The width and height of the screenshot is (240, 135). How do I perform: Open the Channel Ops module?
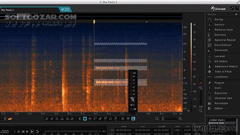click(x=223, y=98)
